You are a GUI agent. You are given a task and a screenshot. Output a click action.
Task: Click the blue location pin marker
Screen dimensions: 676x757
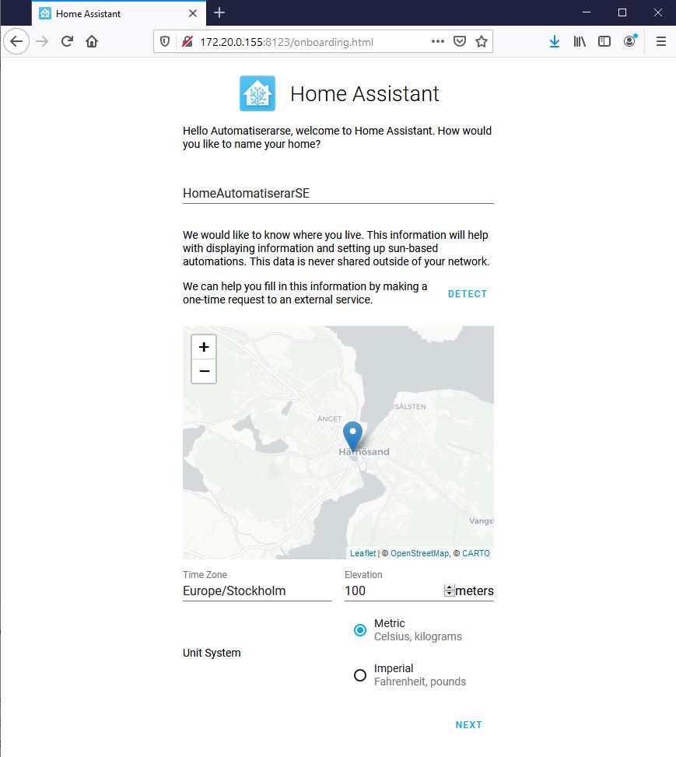tap(352, 436)
